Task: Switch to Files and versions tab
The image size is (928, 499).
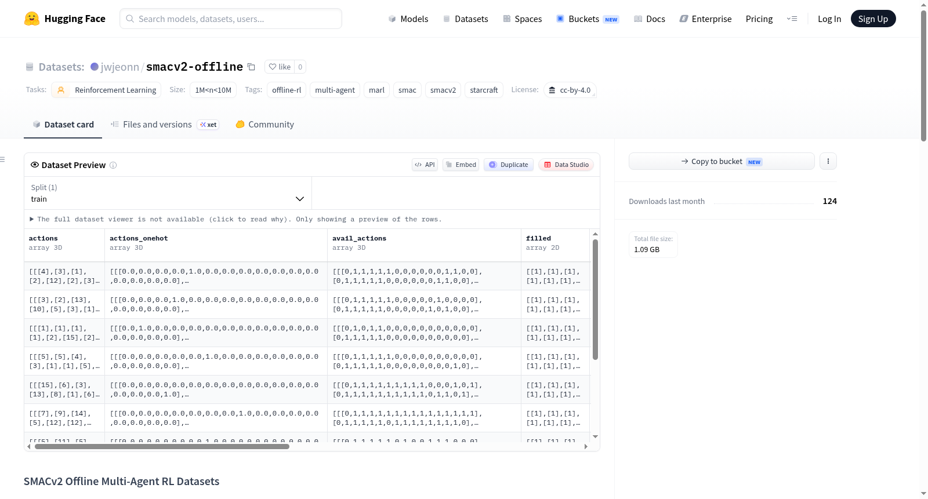Action: [165, 125]
